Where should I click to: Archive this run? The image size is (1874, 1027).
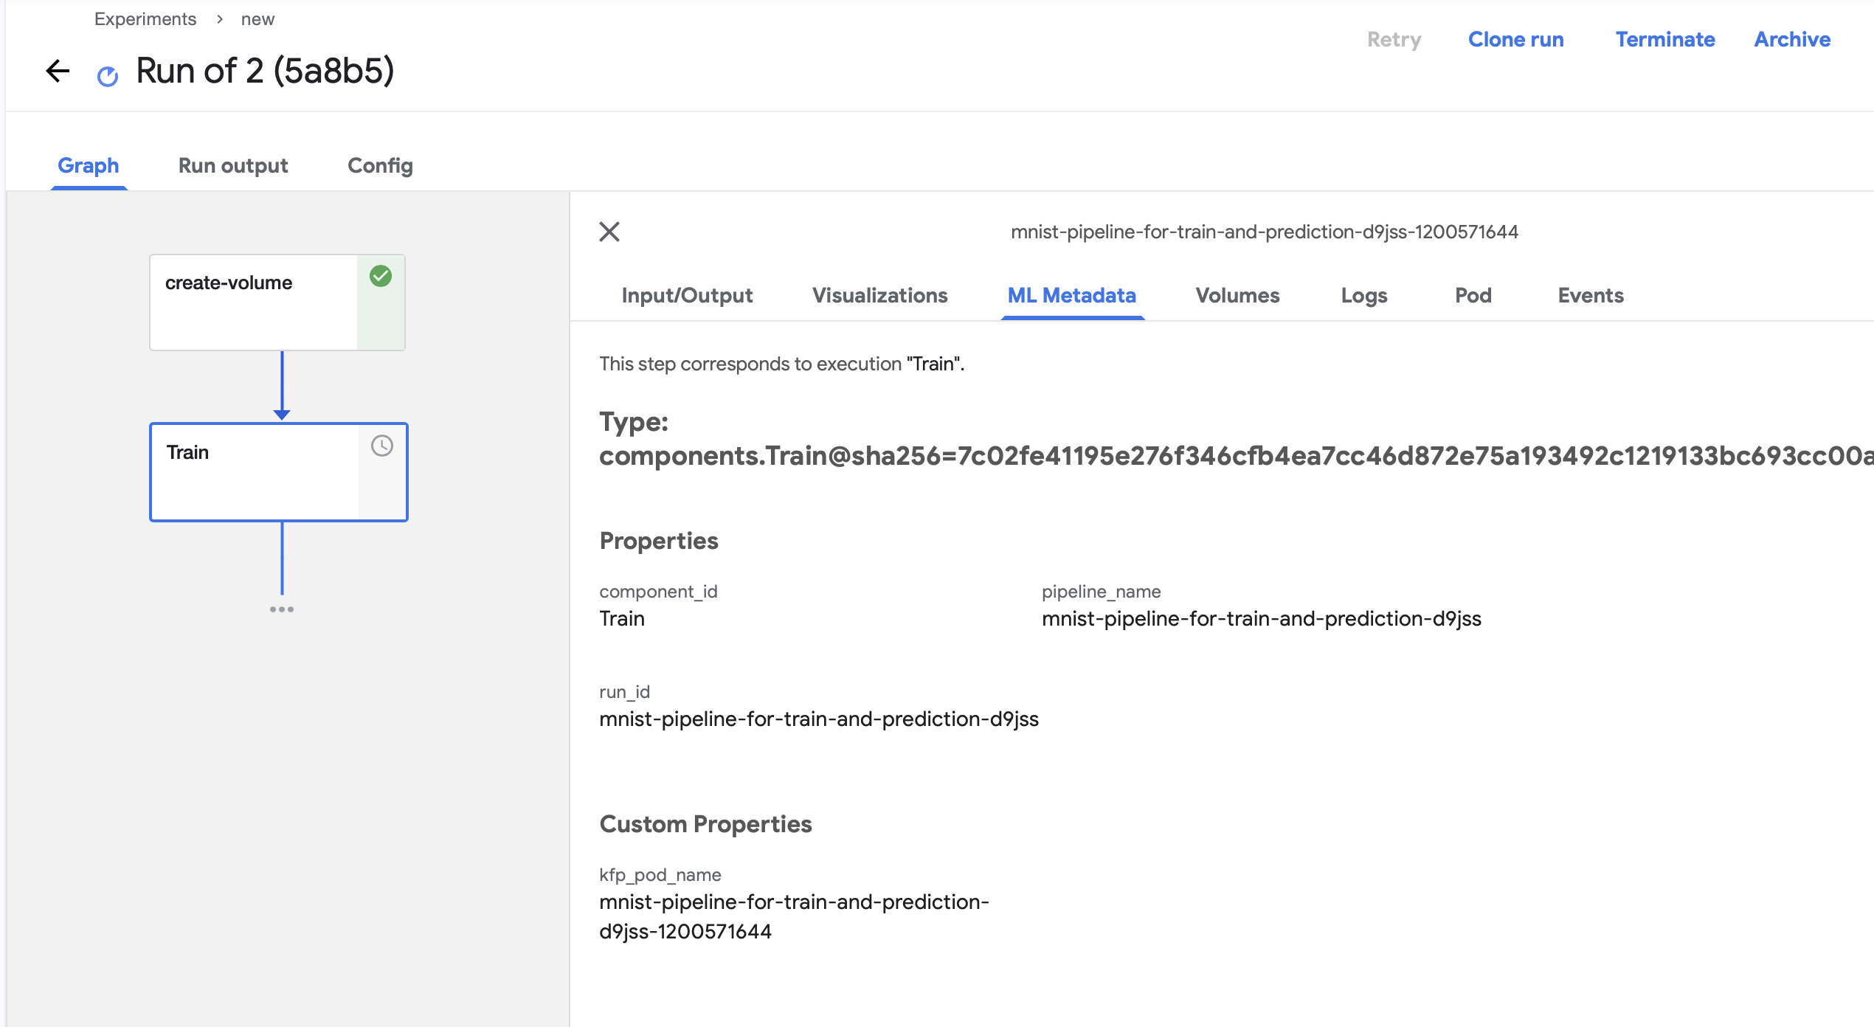pyautogui.click(x=1792, y=39)
